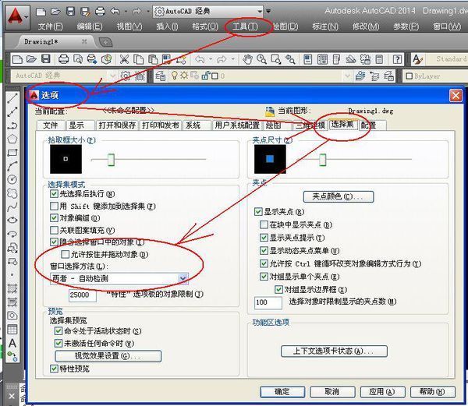Enable 用 Shift 键添加到选择集 checkbox
Screen dimensions: 468x406
tap(54, 206)
